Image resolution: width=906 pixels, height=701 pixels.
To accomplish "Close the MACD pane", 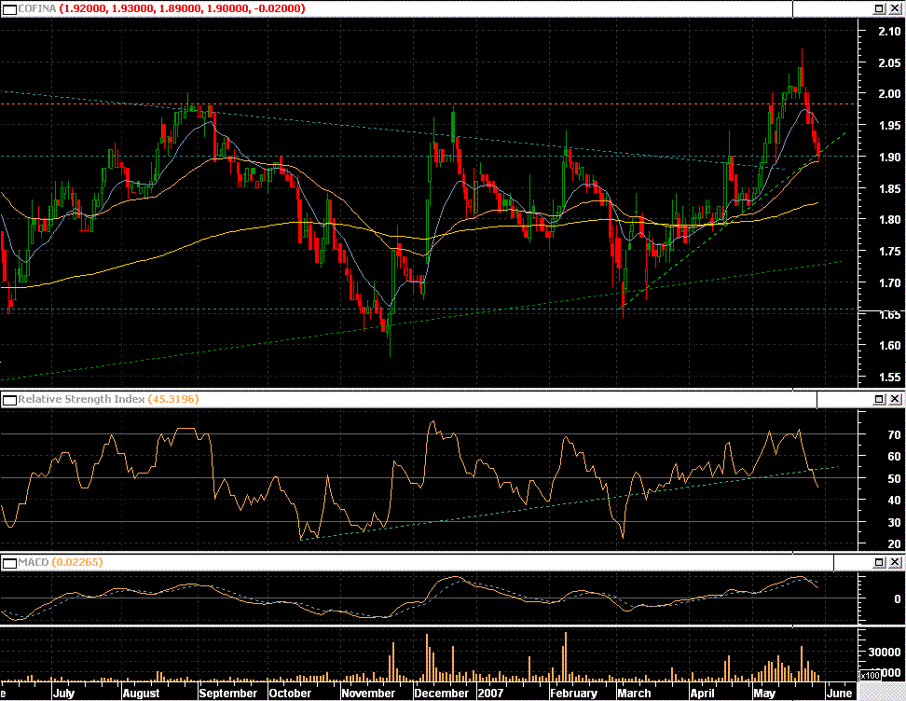I will click(895, 562).
